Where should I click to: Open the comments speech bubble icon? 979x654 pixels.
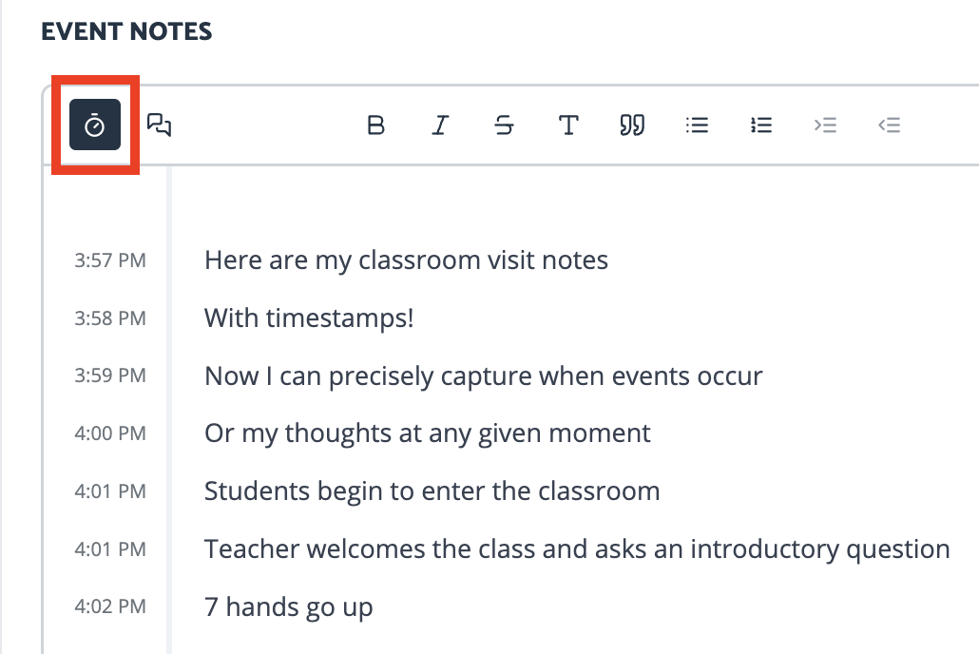click(x=160, y=125)
